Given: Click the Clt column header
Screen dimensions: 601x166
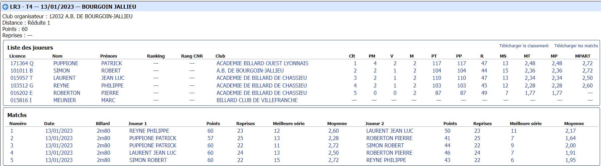Looking at the screenshot, I should coord(352,56).
